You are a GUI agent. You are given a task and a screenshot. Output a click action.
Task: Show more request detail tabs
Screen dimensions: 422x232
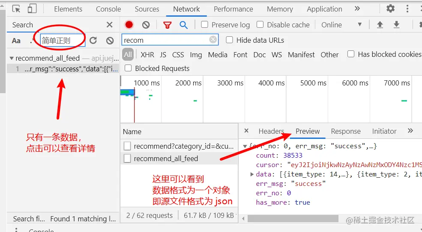[410, 131]
